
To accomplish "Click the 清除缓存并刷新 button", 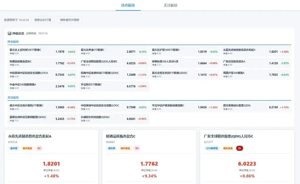I will 69,20.
